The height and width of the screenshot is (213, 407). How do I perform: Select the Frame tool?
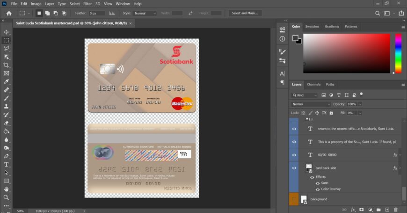[6, 73]
